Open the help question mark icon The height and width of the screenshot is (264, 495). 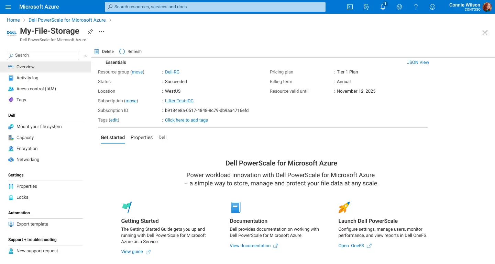coord(416,7)
